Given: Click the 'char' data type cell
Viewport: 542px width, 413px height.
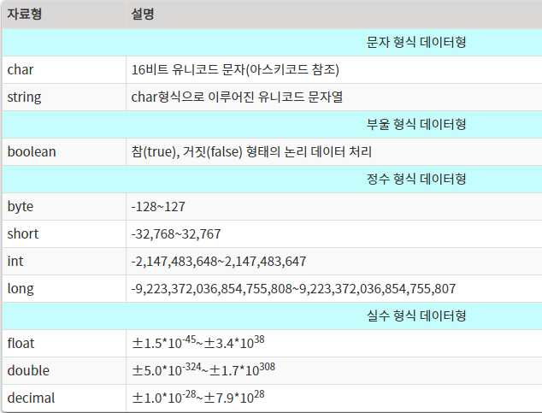Looking at the screenshot, I should tap(64, 70).
